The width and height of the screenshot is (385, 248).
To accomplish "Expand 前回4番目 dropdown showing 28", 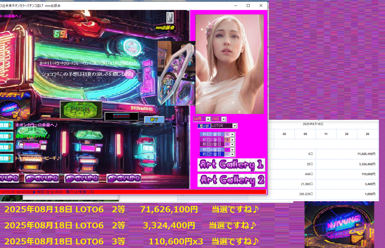I will pyautogui.click(x=232, y=149).
